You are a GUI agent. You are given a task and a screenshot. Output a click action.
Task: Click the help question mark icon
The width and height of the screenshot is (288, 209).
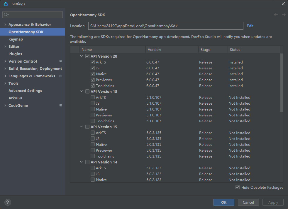8,202
